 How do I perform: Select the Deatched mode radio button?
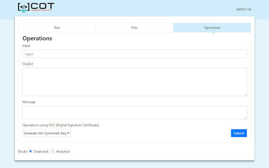tap(31, 151)
